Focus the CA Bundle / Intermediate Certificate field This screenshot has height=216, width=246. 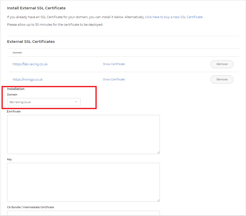[x=83, y=213]
